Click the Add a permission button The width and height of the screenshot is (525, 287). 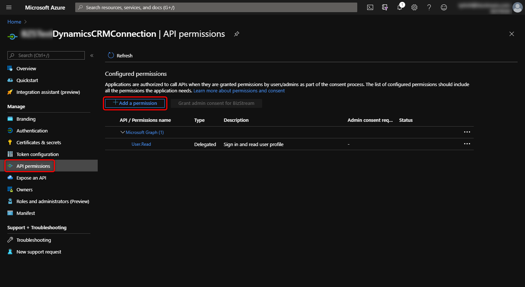pos(135,103)
